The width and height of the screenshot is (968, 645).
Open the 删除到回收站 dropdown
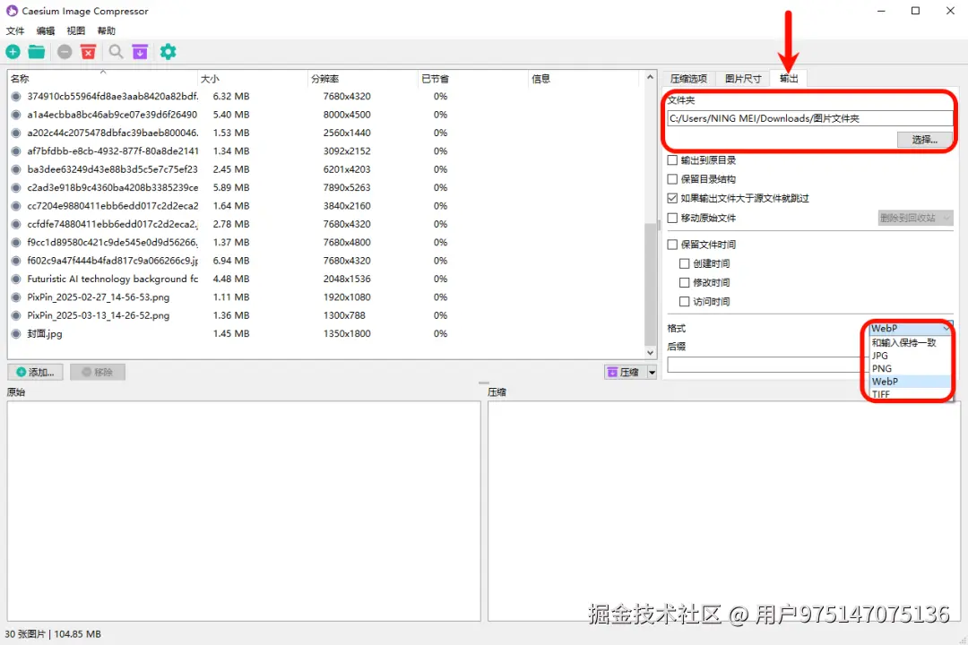[915, 218]
